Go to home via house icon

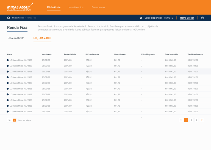(x=9, y=18)
